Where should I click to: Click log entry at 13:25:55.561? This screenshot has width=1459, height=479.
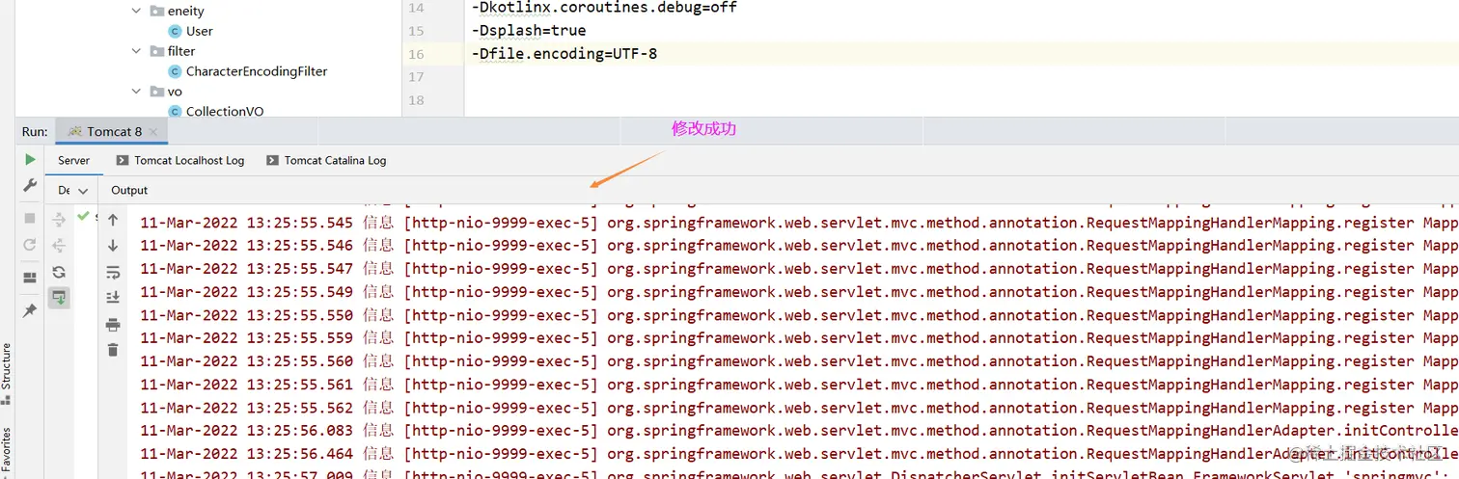pyautogui.click(x=798, y=385)
